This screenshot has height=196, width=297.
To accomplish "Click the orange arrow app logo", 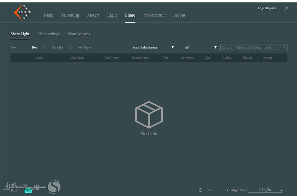I will tap(22, 13).
